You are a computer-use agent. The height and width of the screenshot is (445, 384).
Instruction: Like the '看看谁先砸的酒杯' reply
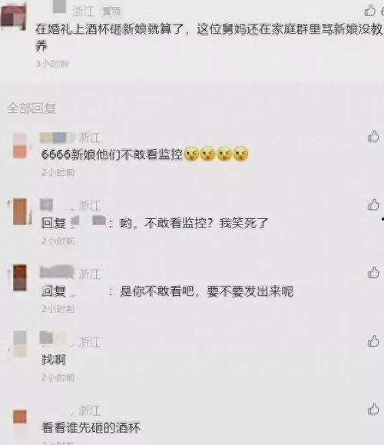pyautogui.click(x=373, y=409)
